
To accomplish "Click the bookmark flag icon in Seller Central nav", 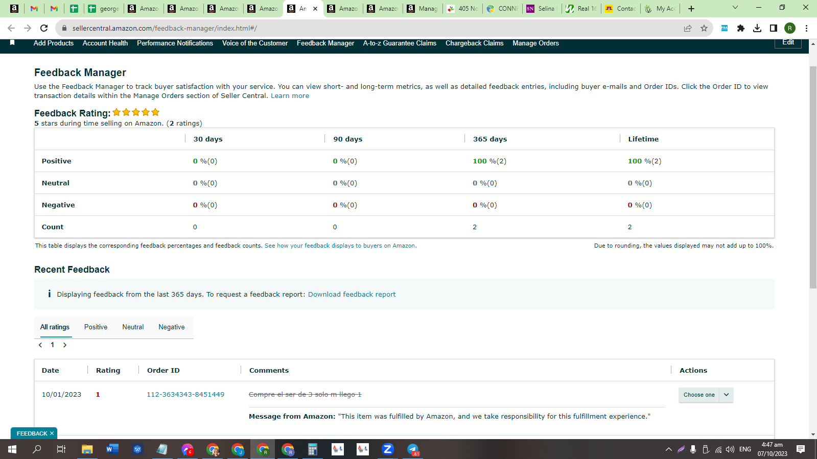I will click(x=12, y=43).
